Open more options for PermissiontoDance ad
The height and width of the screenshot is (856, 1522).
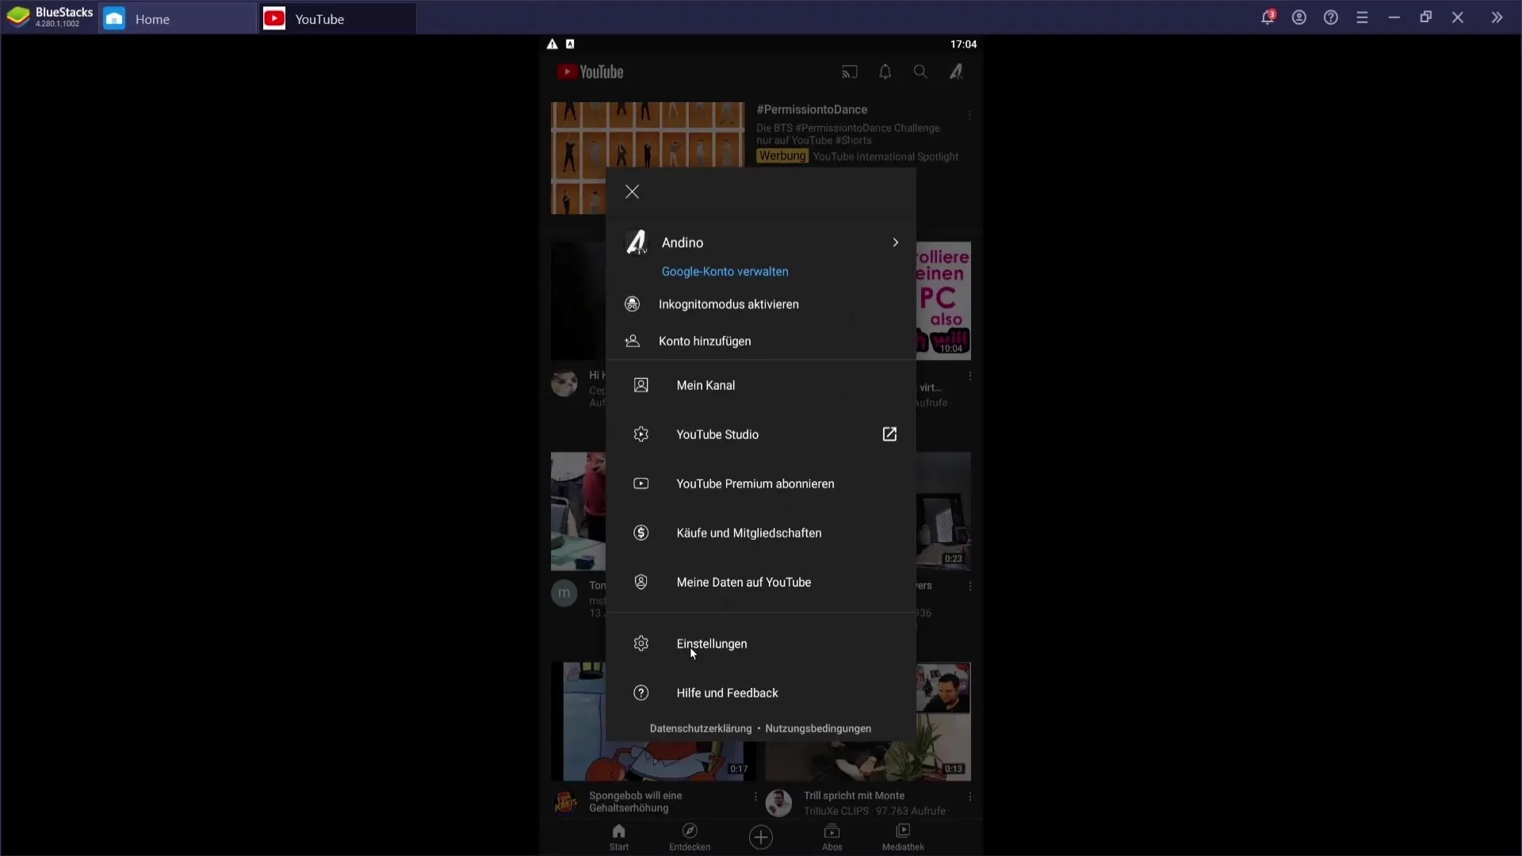(969, 116)
